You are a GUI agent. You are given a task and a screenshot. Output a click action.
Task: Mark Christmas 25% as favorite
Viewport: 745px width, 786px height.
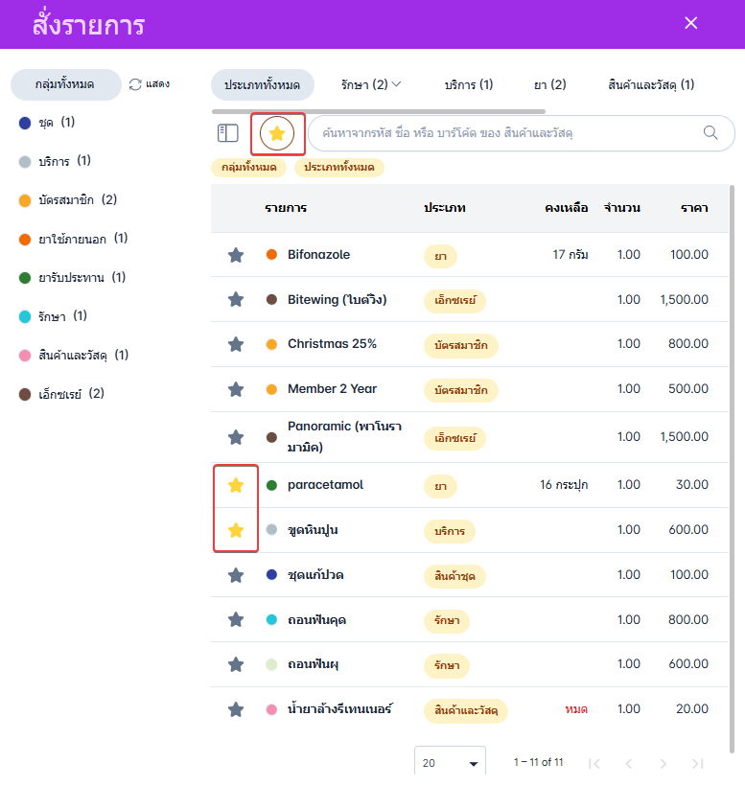236,344
